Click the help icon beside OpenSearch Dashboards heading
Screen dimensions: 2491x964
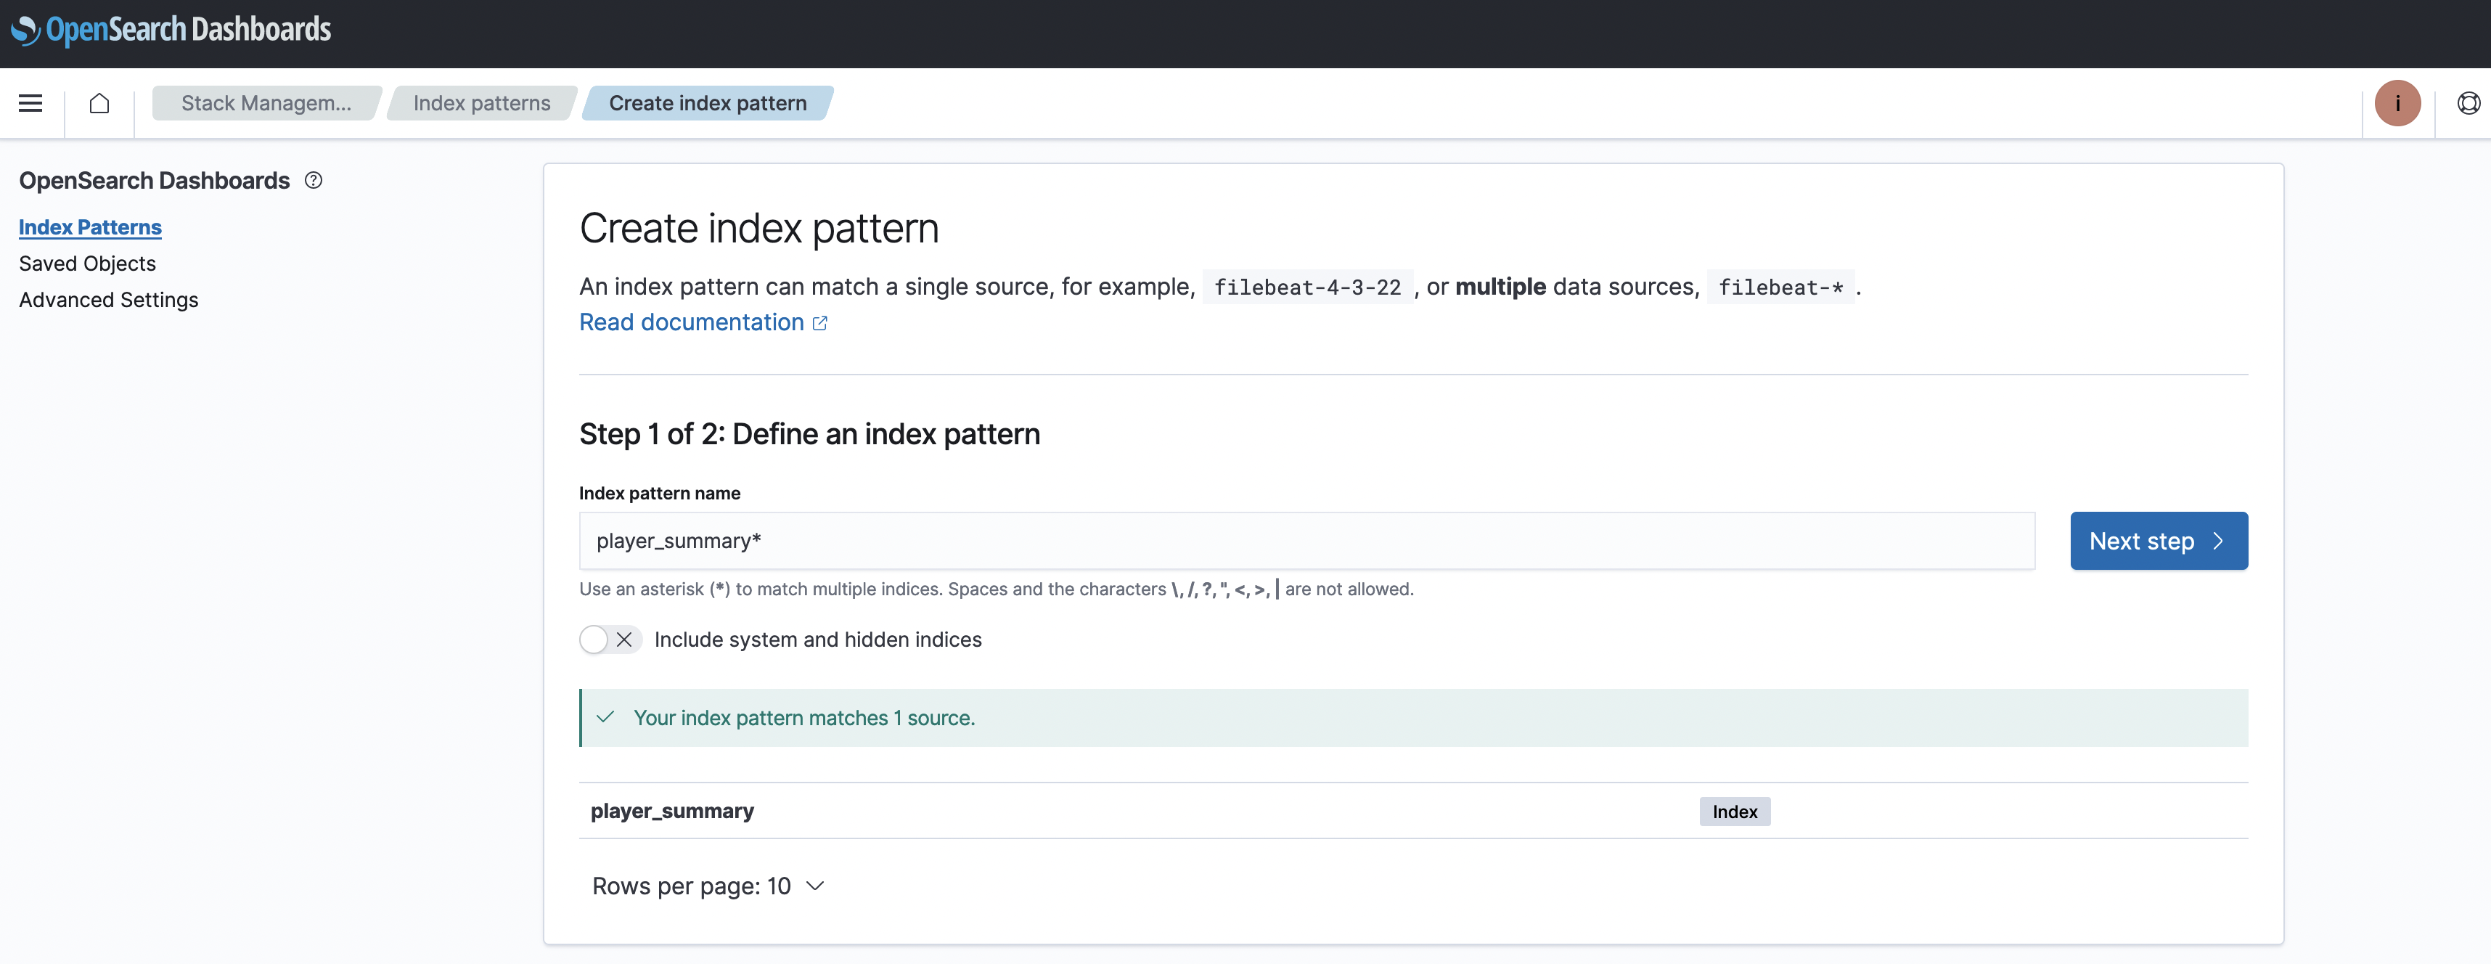click(314, 180)
